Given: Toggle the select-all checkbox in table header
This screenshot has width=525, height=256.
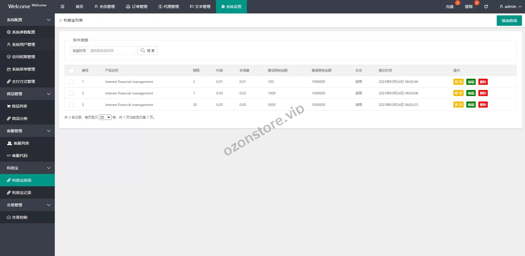Looking at the screenshot, I should (x=71, y=71).
